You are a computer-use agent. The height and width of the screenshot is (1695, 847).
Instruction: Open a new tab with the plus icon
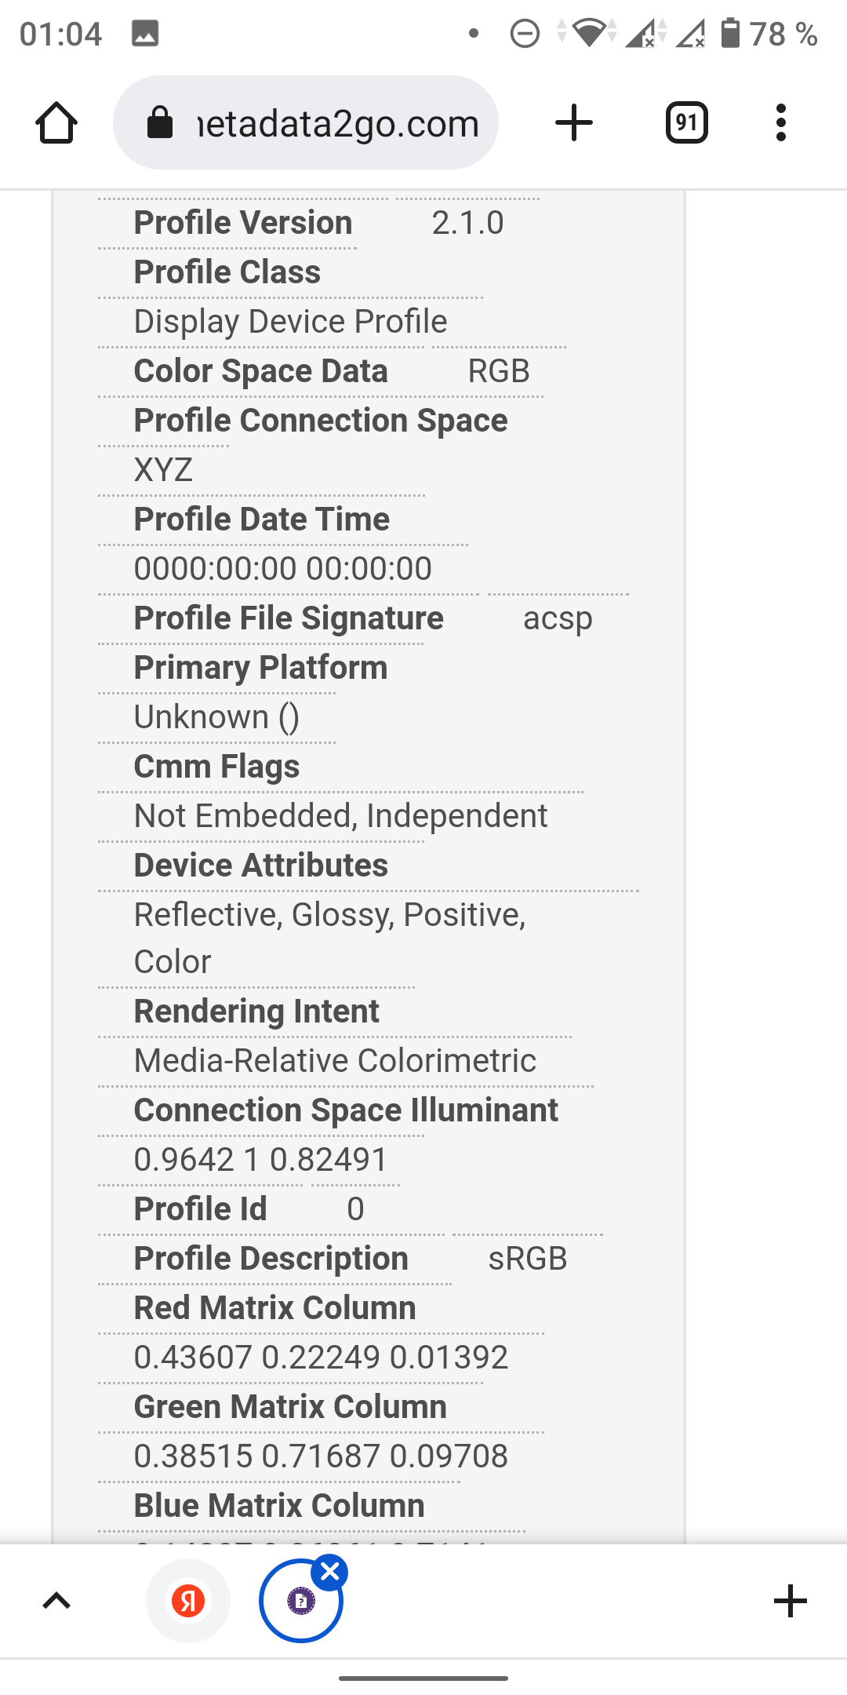coord(574,123)
